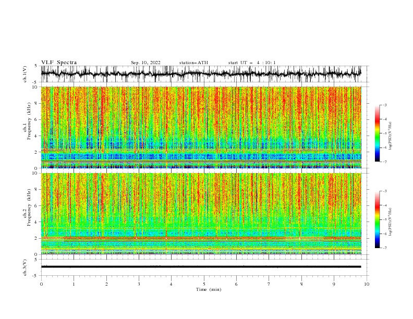The image size is (413, 319).
Task: Click the ch.2 log(PSD) color bar label
Action: 391,222
